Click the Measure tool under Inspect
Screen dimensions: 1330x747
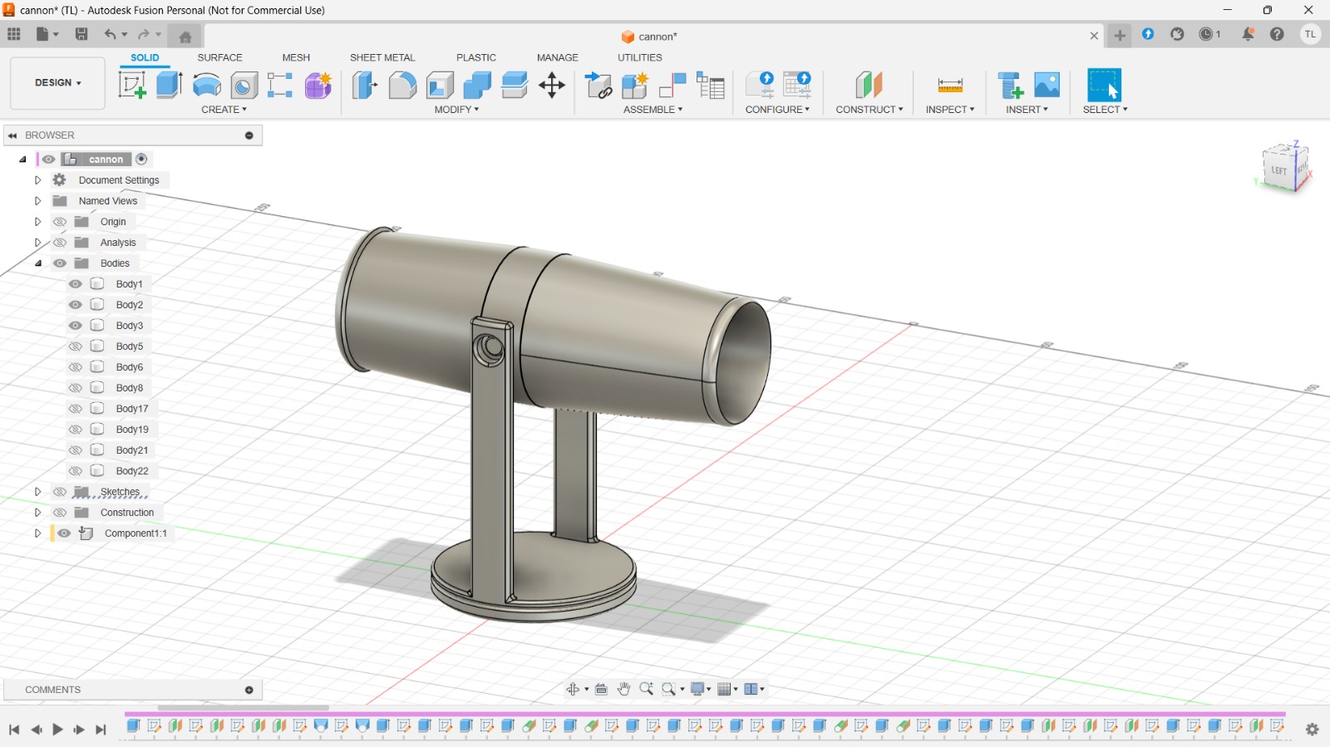tap(949, 85)
